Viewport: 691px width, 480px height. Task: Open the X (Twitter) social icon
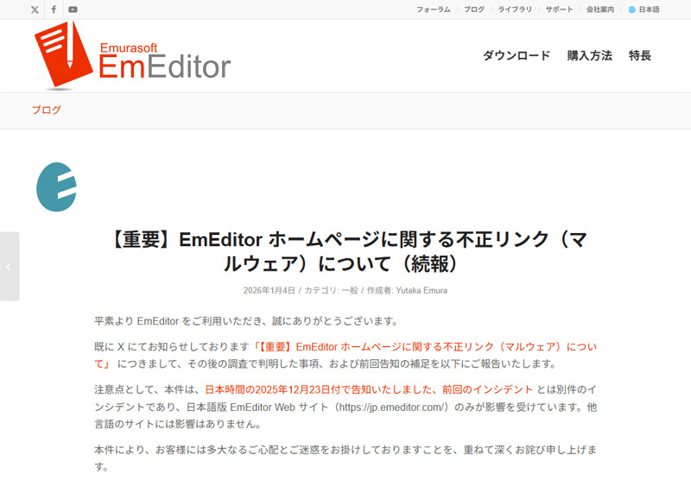pyautogui.click(x=35, y=9)
